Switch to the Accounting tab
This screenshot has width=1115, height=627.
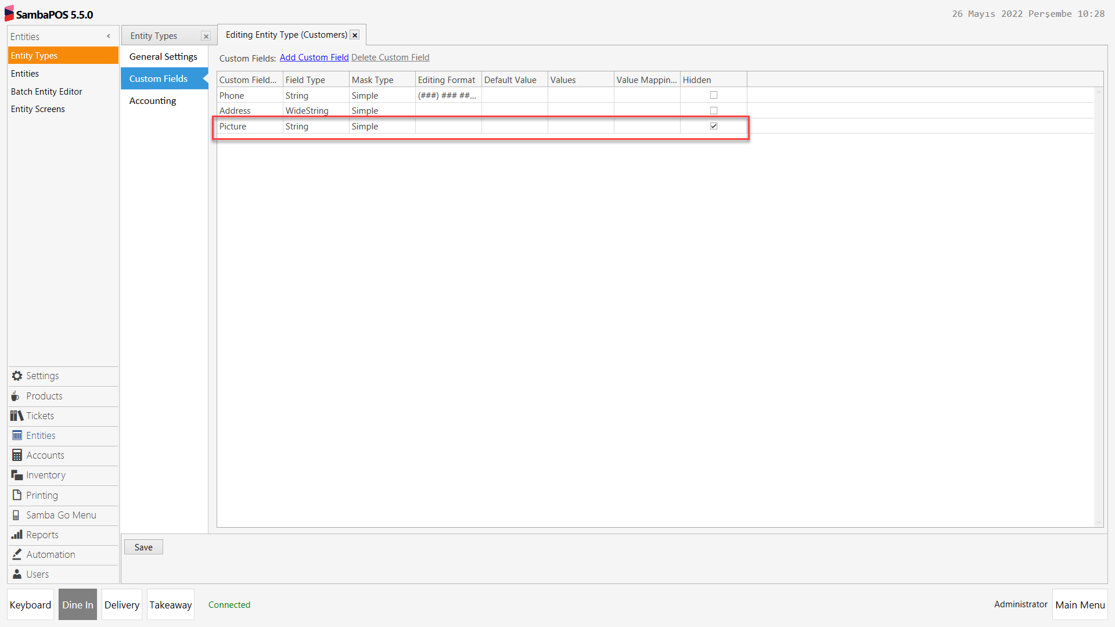(152, 100)
